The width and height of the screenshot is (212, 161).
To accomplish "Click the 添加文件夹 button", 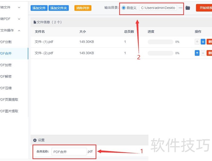I will (59, 8).
